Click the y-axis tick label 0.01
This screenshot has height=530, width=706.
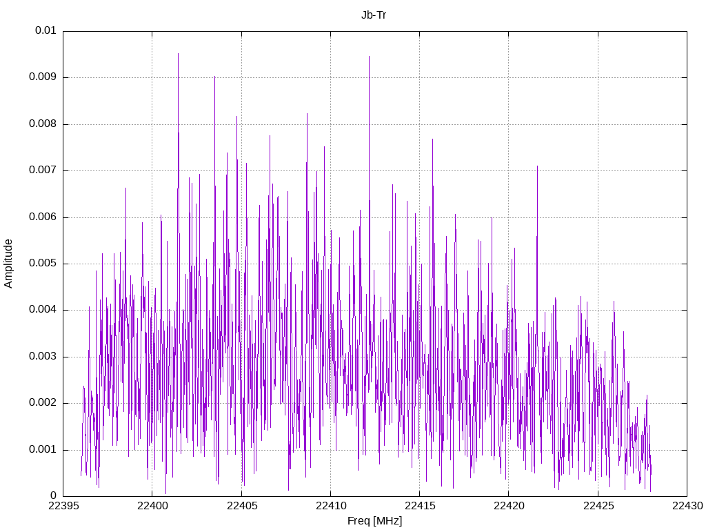[x=46, y=30]
